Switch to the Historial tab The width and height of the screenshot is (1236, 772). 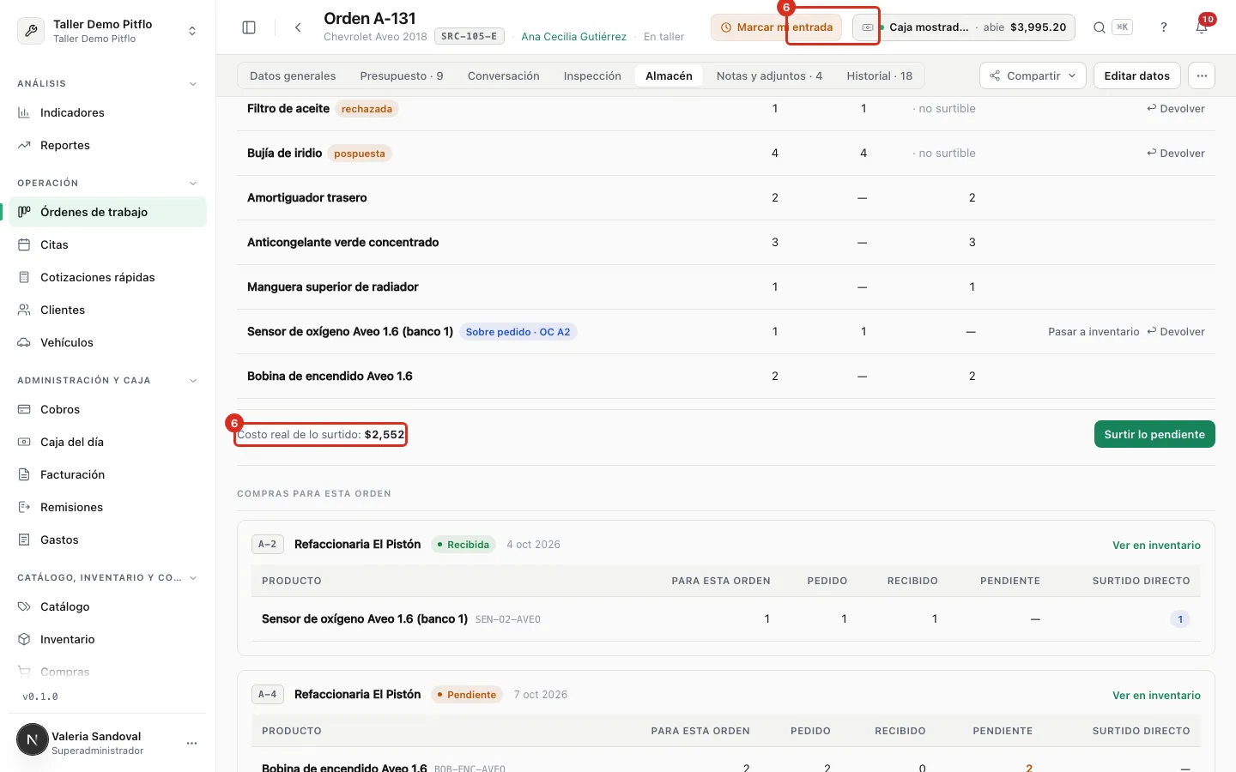coord(880,75)
